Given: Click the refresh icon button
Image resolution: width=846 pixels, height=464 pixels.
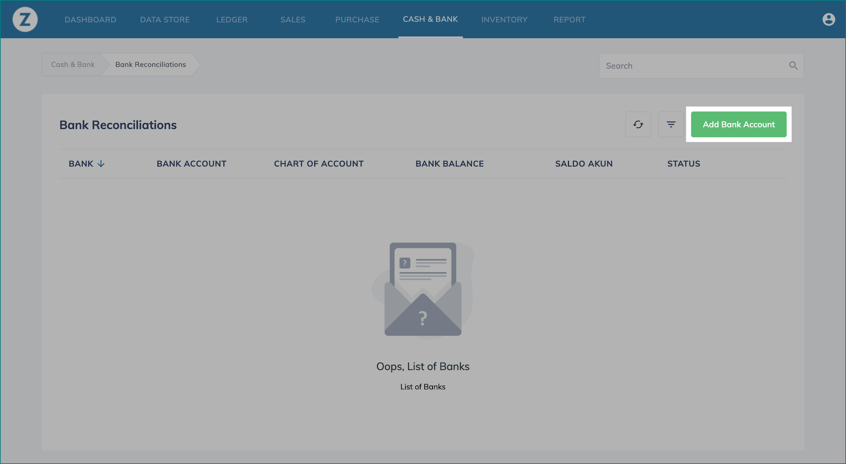Looking at the screenshot, I should point(638,124).
